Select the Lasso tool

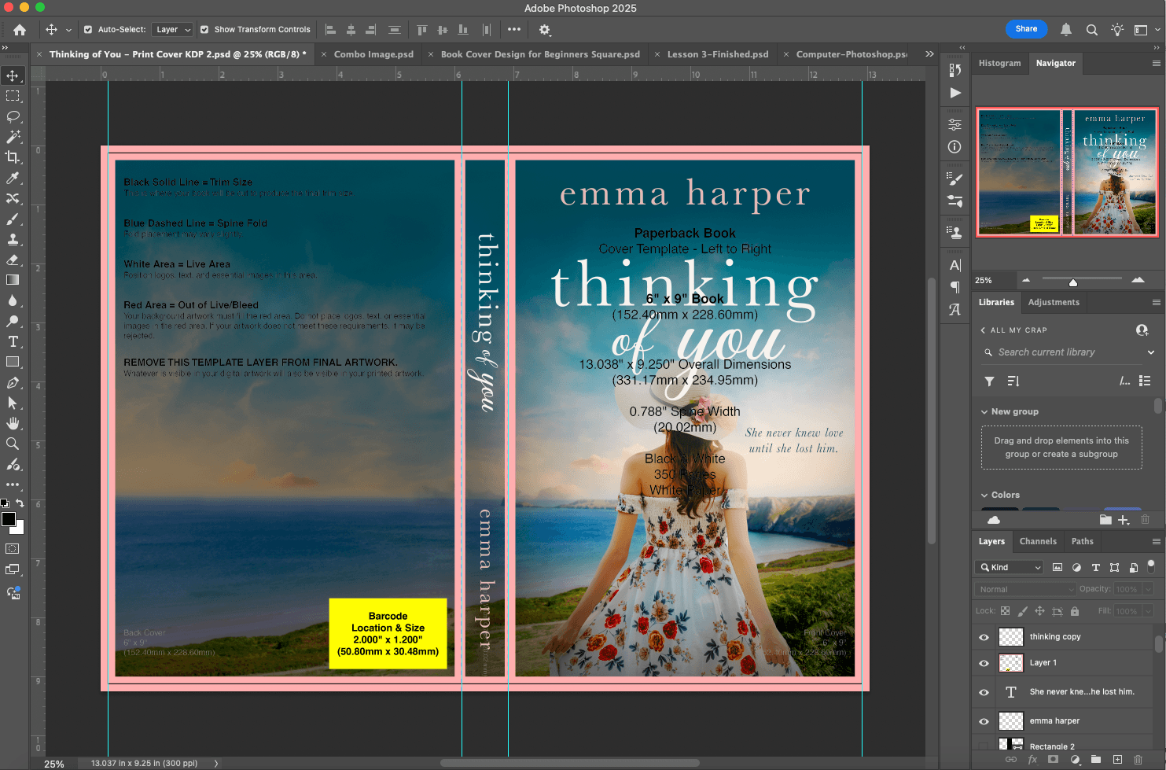[13, 116]
